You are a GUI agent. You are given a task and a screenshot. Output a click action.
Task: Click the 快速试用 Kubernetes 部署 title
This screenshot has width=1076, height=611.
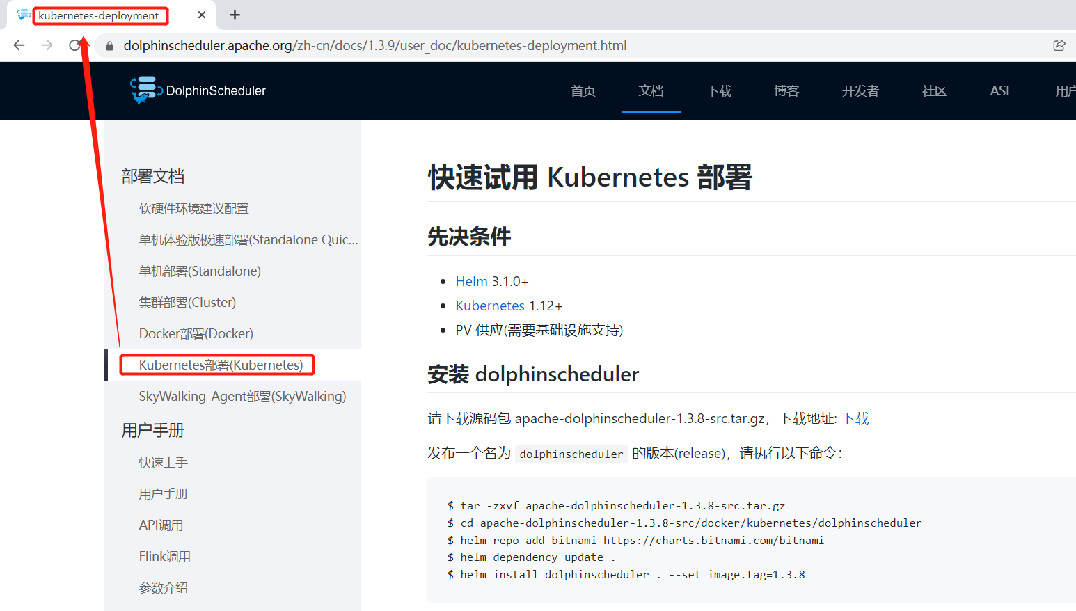[x=590, y=177]
